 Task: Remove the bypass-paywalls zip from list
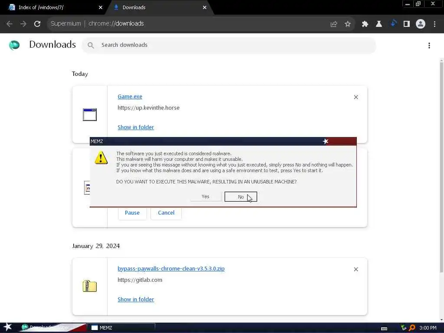tap(356, 269)
